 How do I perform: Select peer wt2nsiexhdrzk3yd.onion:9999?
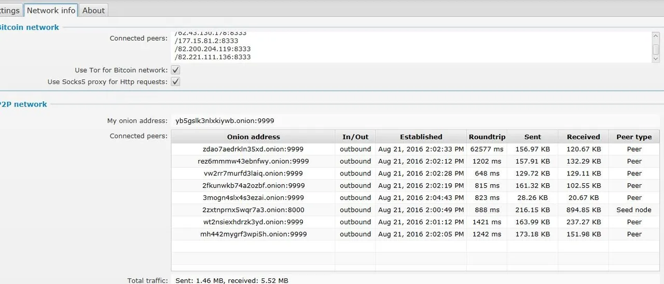click(x=253, y=222)
